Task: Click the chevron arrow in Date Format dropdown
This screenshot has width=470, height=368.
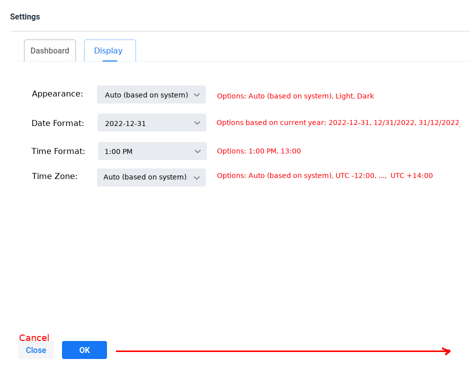Action: tap(196, 123)
